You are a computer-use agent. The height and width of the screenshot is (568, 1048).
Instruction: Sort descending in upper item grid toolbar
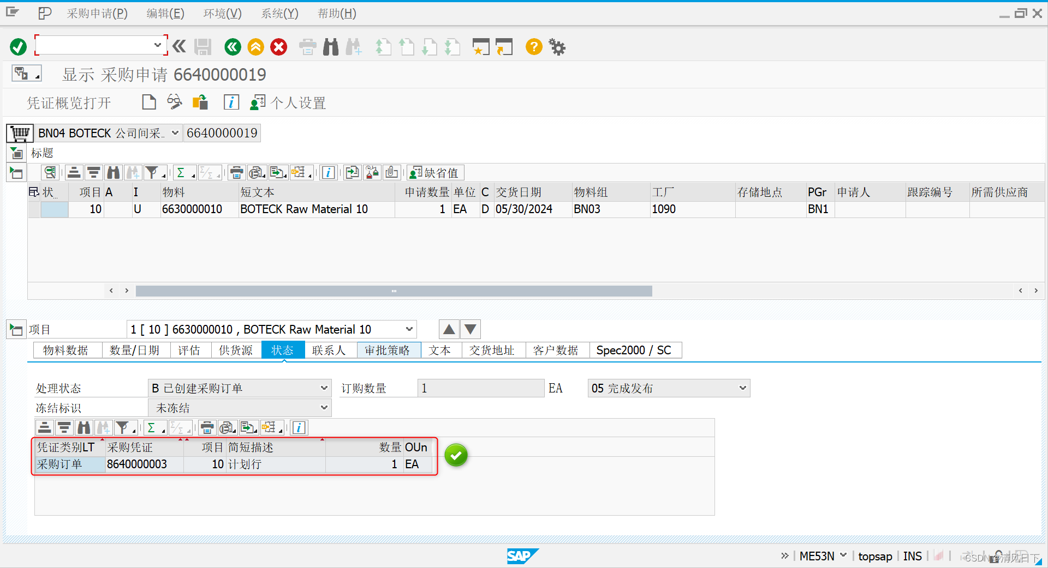[94, 173]
